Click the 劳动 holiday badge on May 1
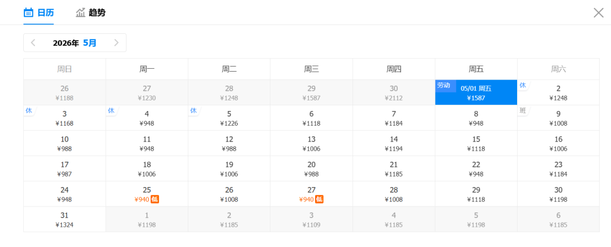611x247 pixels. click(444, 85)
